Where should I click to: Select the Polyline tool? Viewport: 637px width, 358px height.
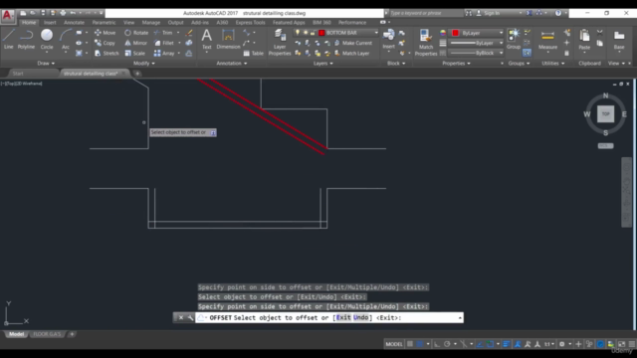[x=26, y=40]
